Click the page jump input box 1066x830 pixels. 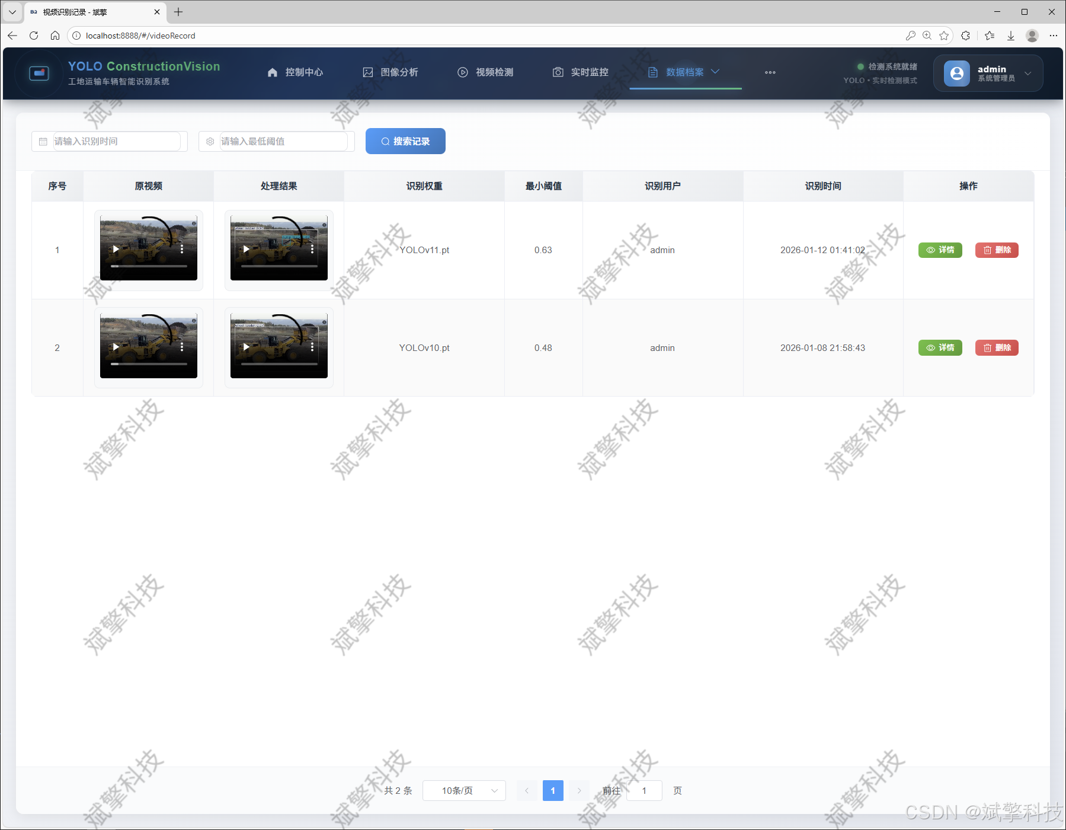(644, 790)
